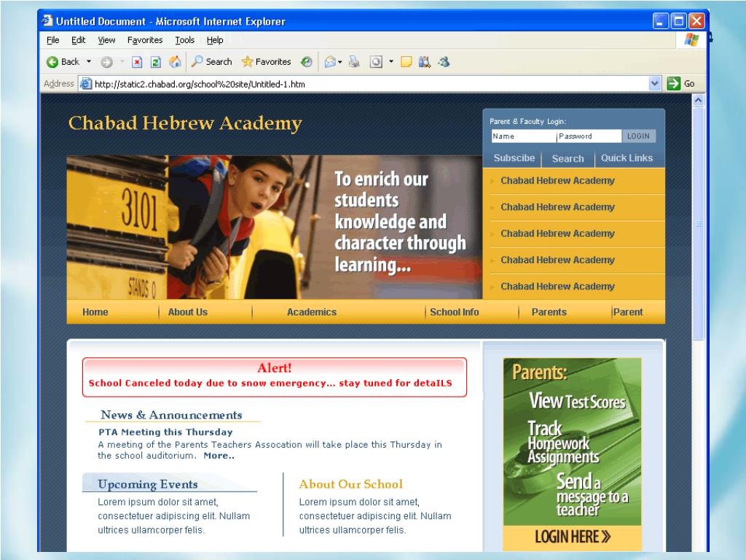
Task: Click the Windows flag logo
Action: pyautogui.click(x=691, y=40)
